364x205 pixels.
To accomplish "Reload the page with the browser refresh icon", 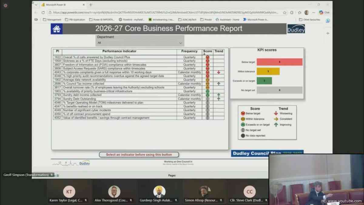I will pyautogui.click(x=43, y=12).
